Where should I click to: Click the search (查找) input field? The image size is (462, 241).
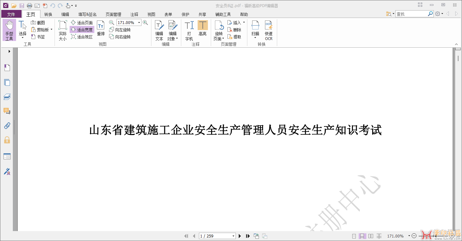tap(412, 14)
